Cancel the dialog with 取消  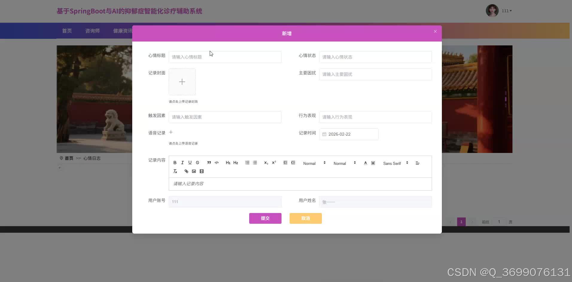pos(306,218)
